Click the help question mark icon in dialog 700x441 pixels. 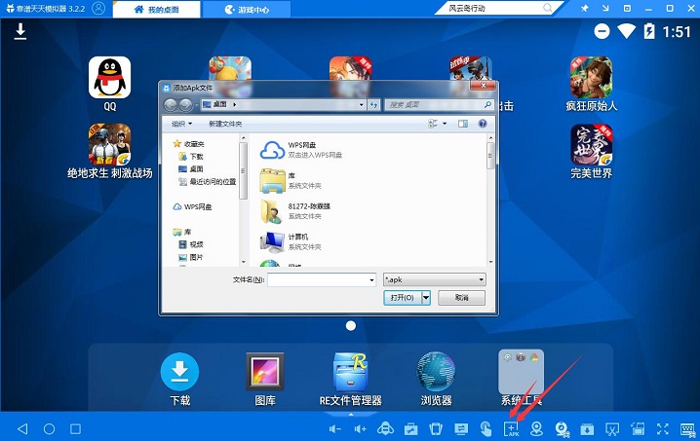click(483, 124)
